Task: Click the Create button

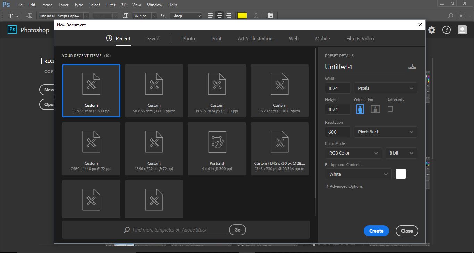Action: [376, 231]
